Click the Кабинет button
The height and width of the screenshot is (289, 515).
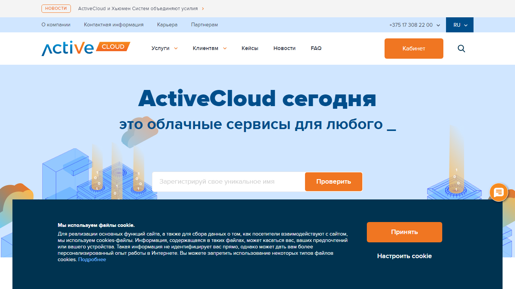point(414,49)
